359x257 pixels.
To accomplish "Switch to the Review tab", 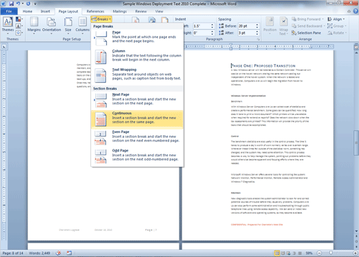I will 141,11.
